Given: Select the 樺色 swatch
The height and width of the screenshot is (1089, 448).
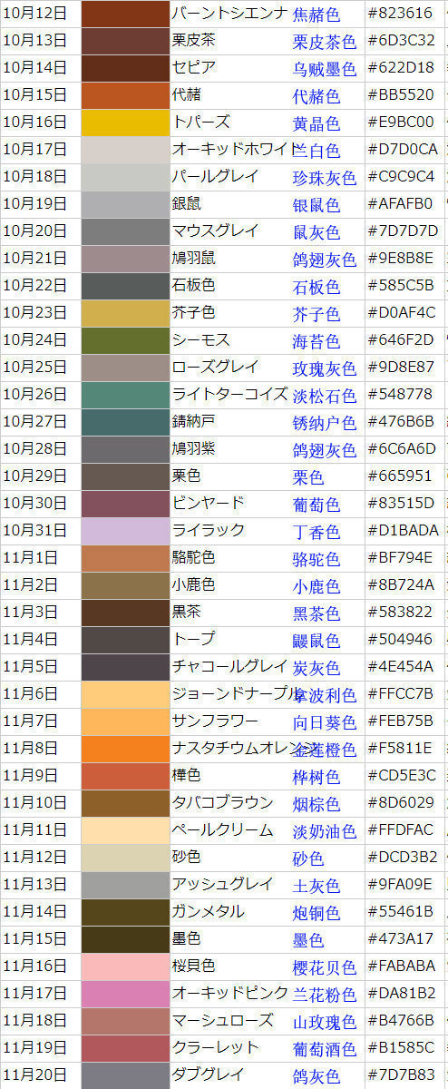Looking at the screenshot, I should 124,776.
